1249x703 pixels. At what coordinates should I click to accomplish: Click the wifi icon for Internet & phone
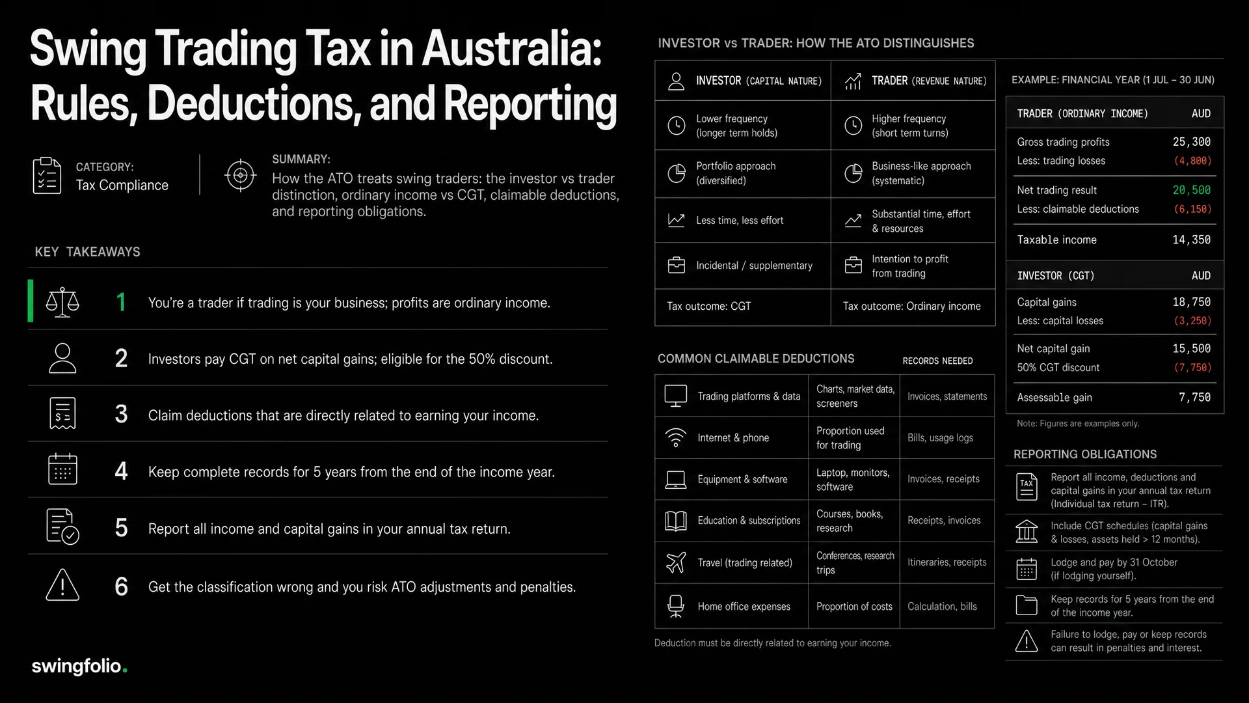pyautogui.click(x=676, y=437)
